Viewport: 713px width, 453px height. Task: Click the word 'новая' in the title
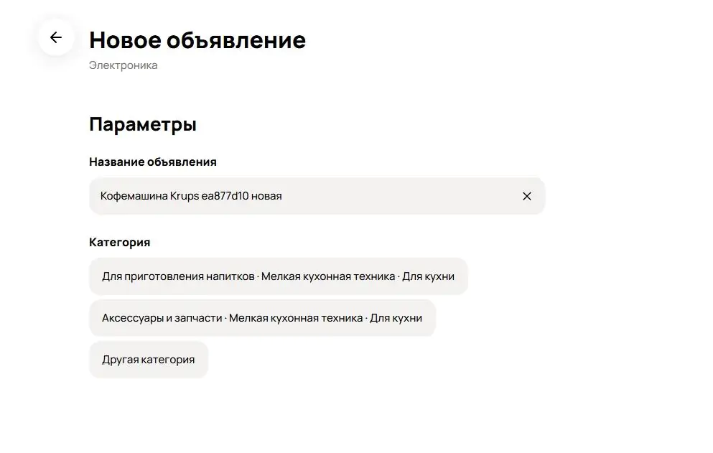(267, 196)
